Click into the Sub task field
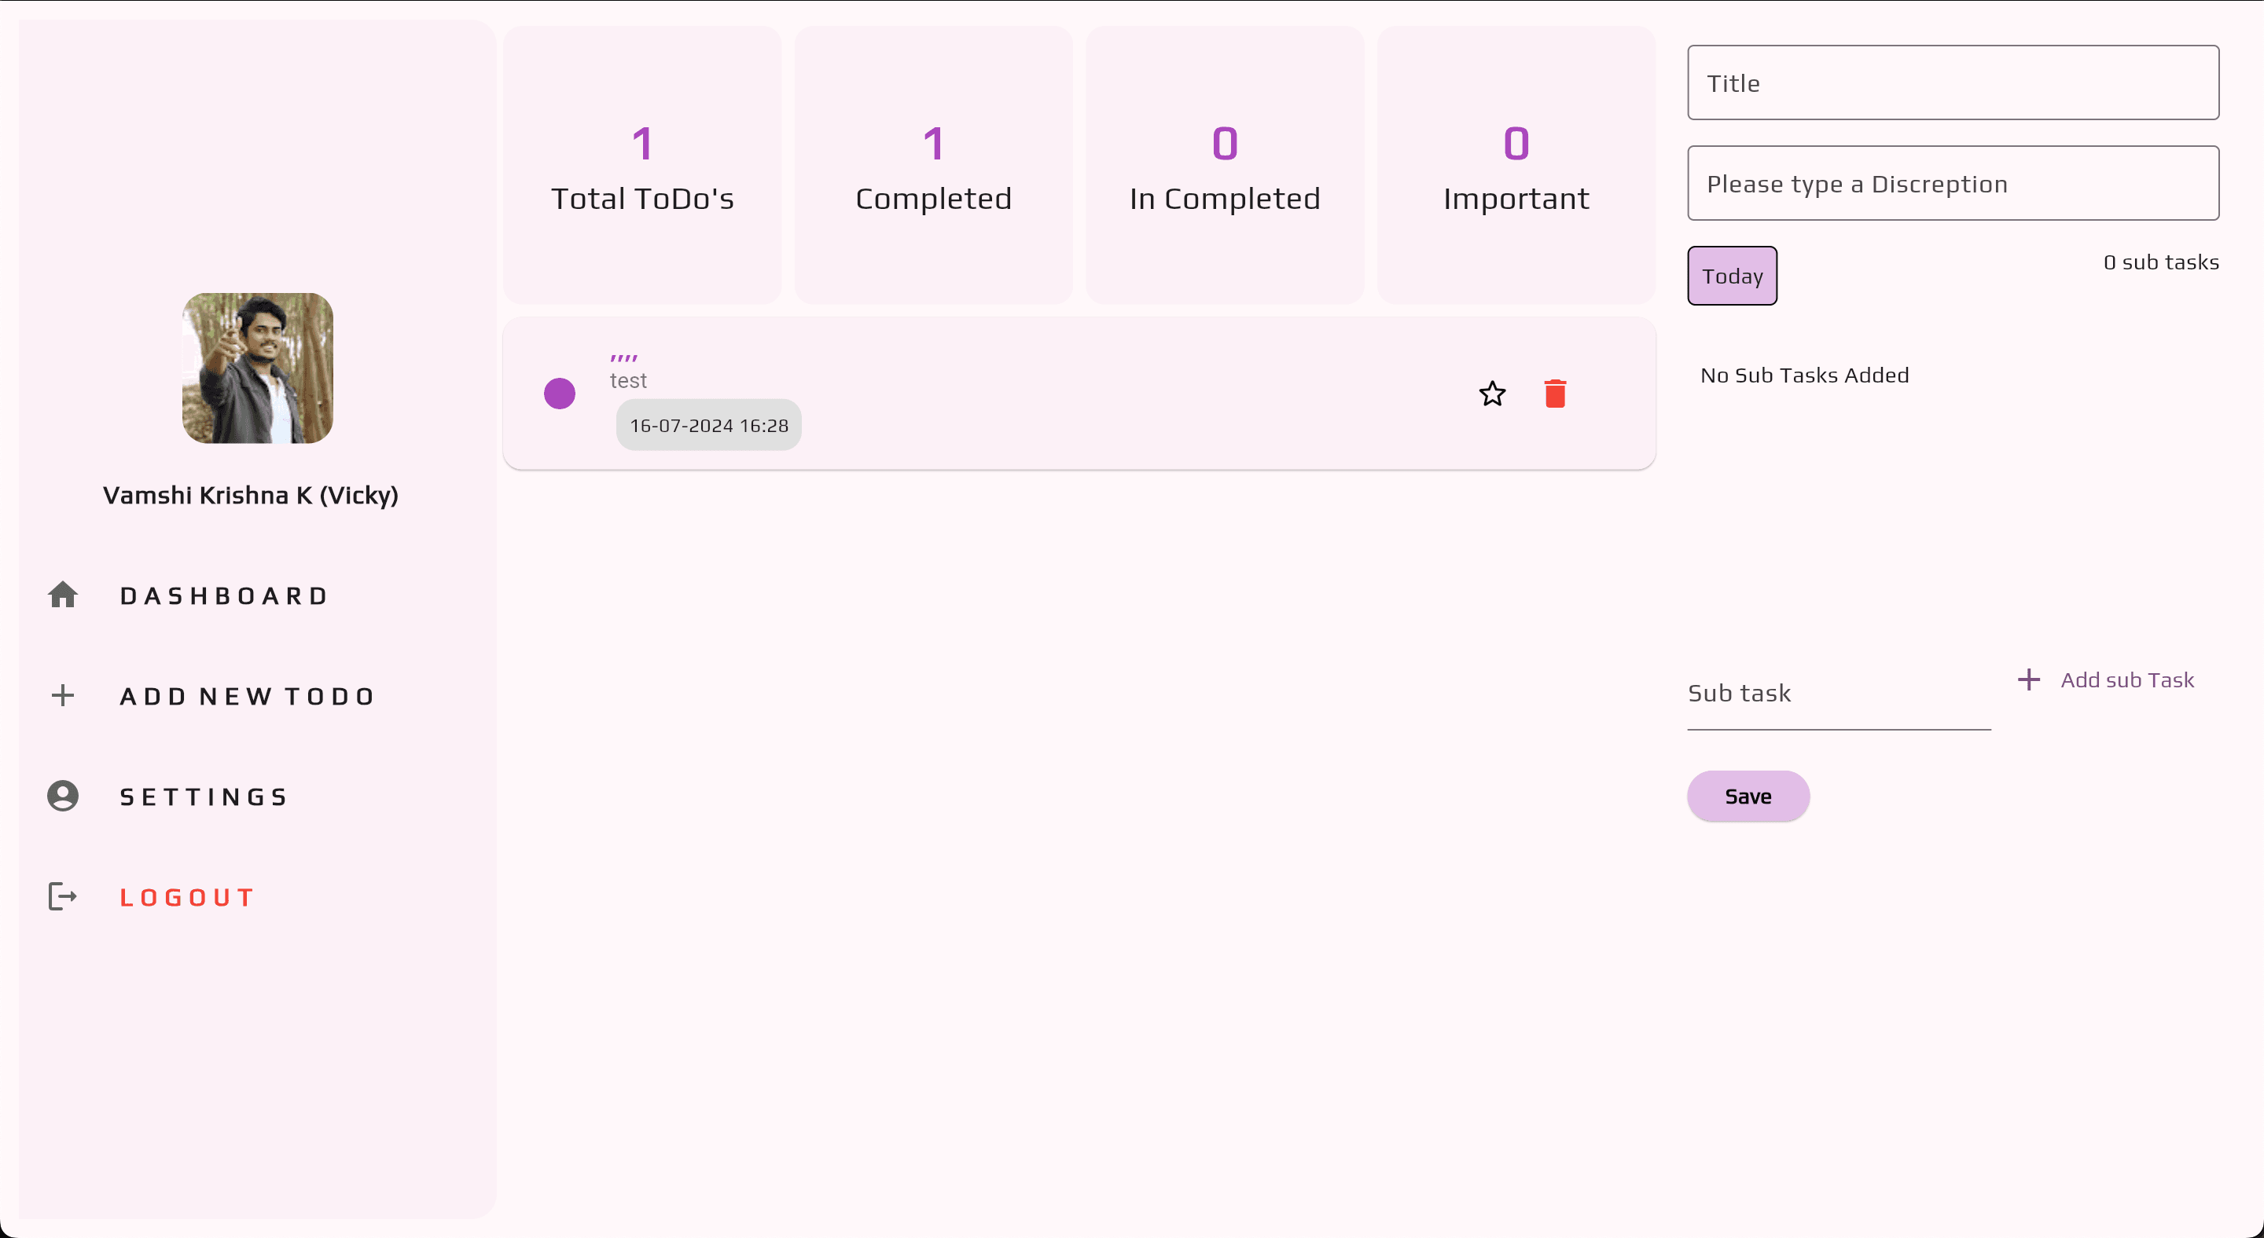The height and width of the screenshot is (1238, 2264). coord(1838,694)
